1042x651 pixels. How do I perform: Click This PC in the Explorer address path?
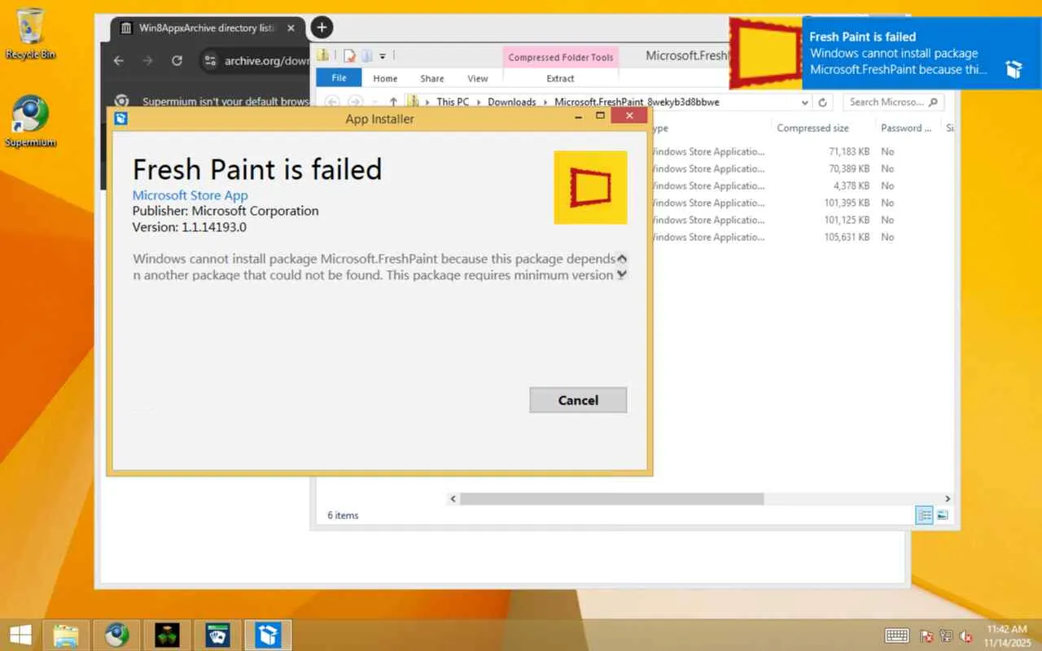tap(453, 102)
